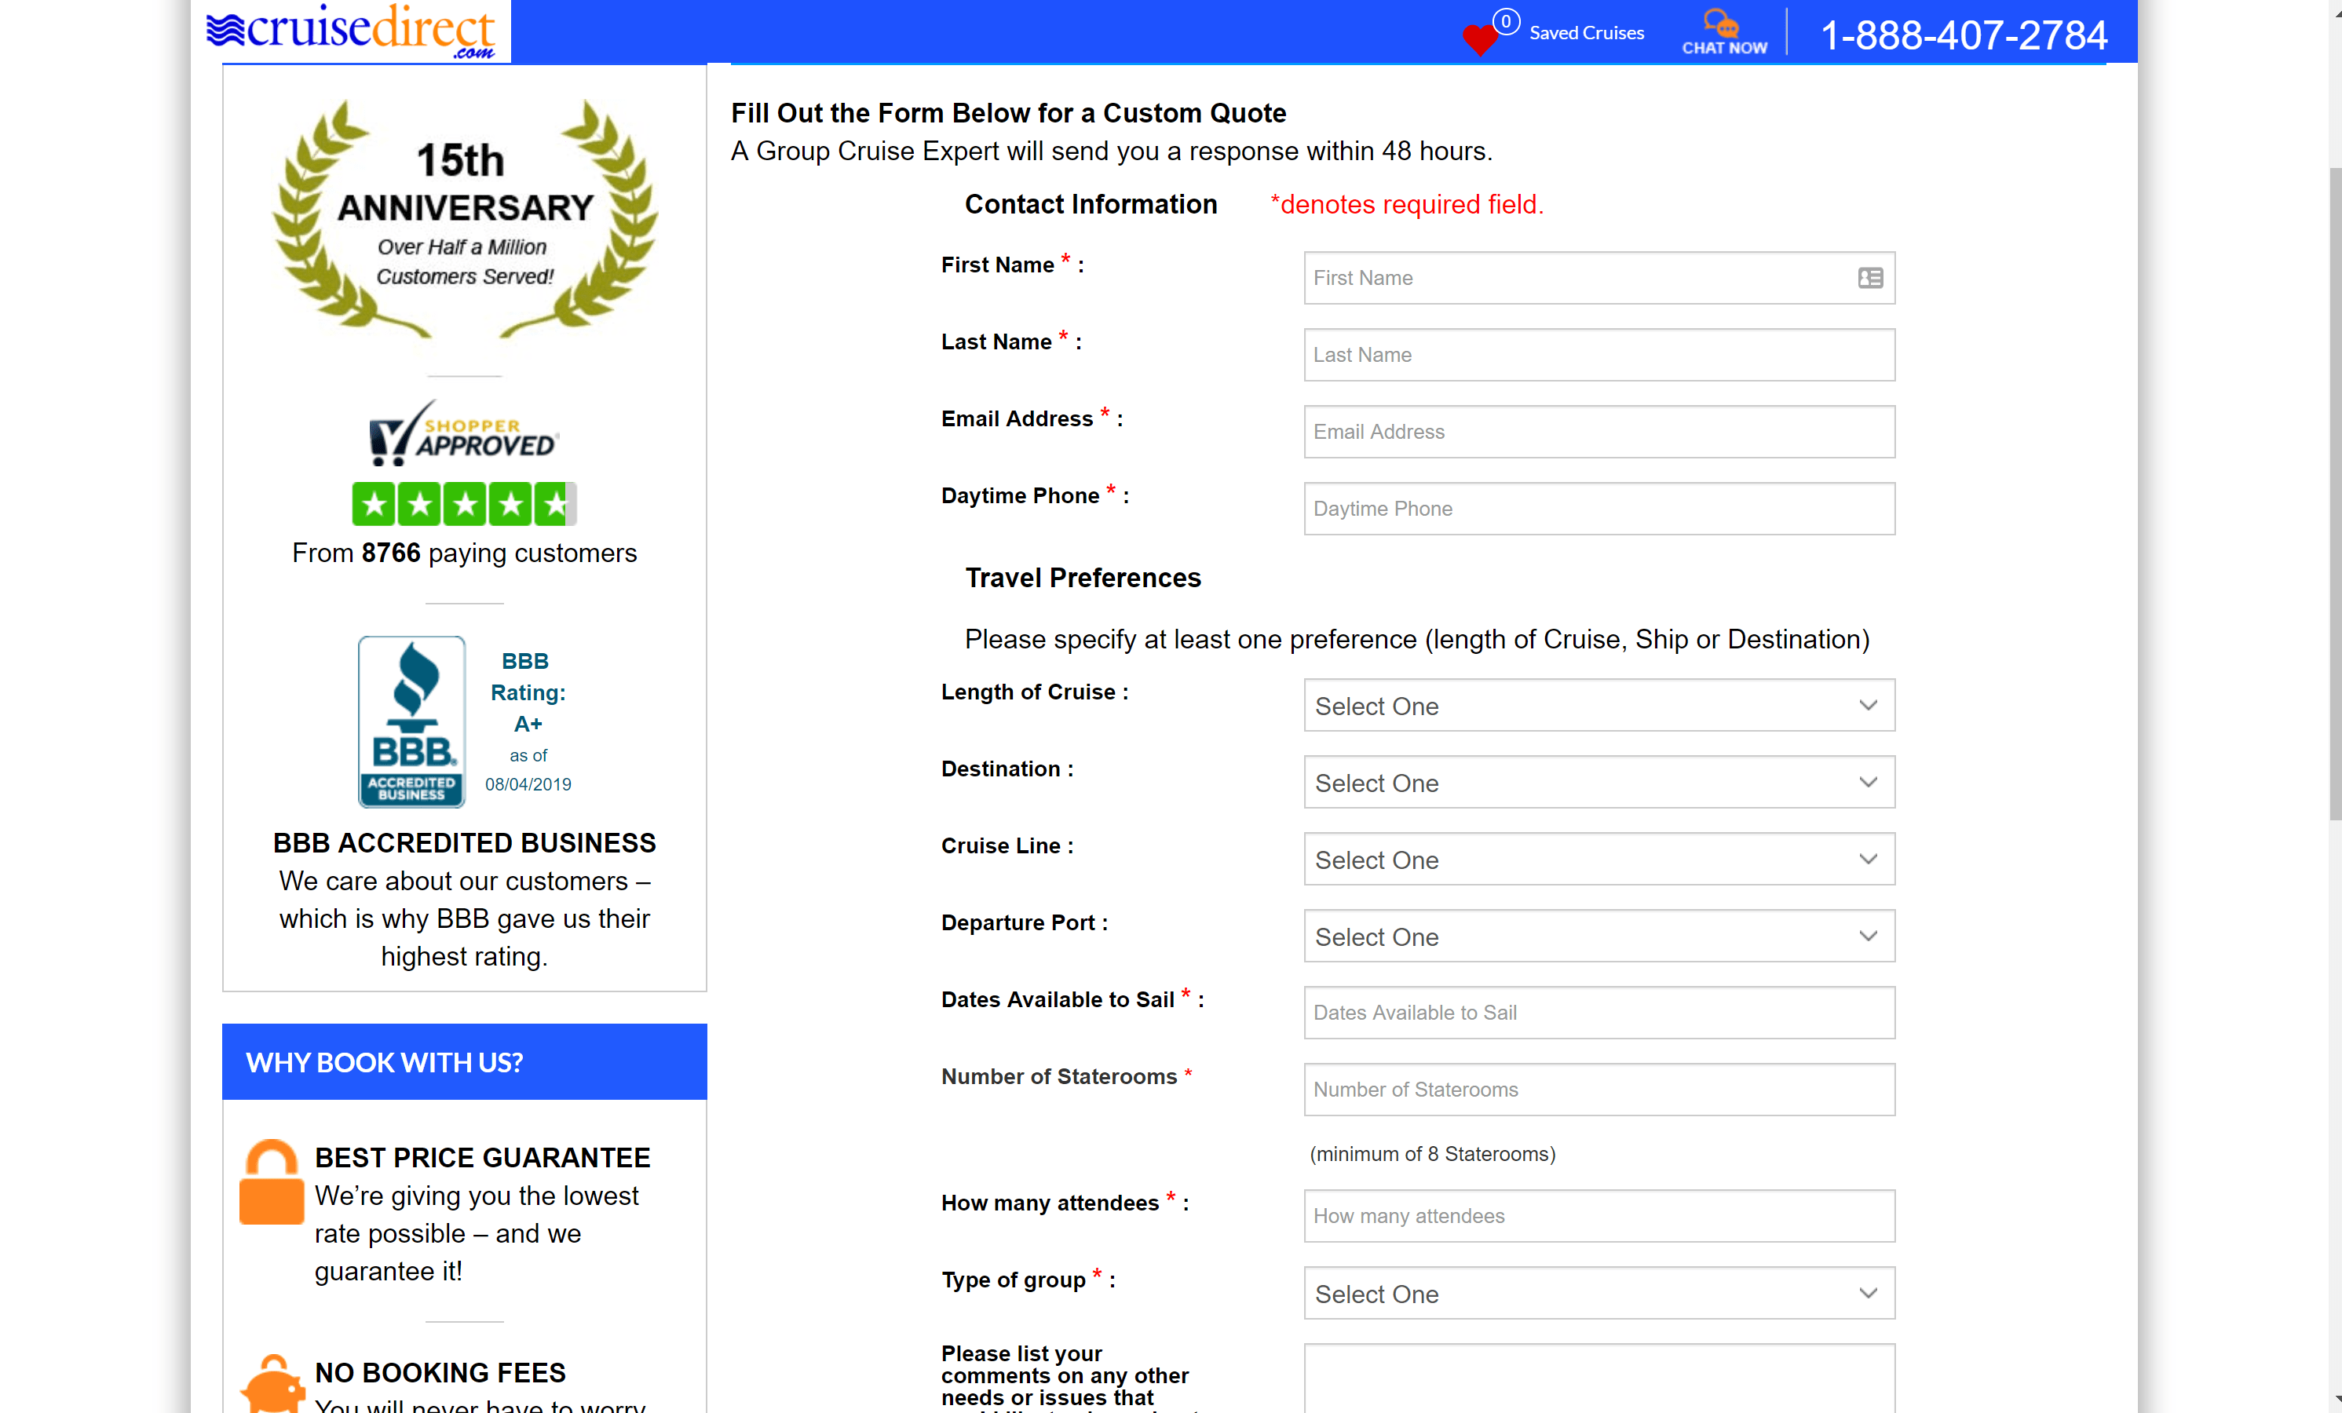Click the BEST PRICE GUARANTEE heading
Viewport: 2342px width, 1413px height.
point(482,1157)
